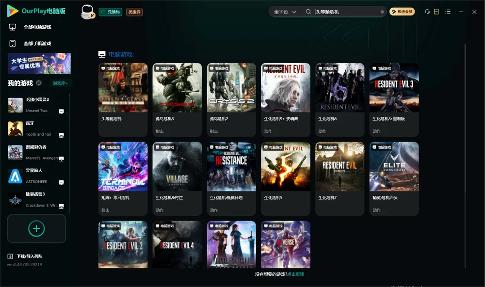This screenshot has width=485, height=287.
Task: Click the PC icon beside Unravel Two
Action: (x=61, y=112)
